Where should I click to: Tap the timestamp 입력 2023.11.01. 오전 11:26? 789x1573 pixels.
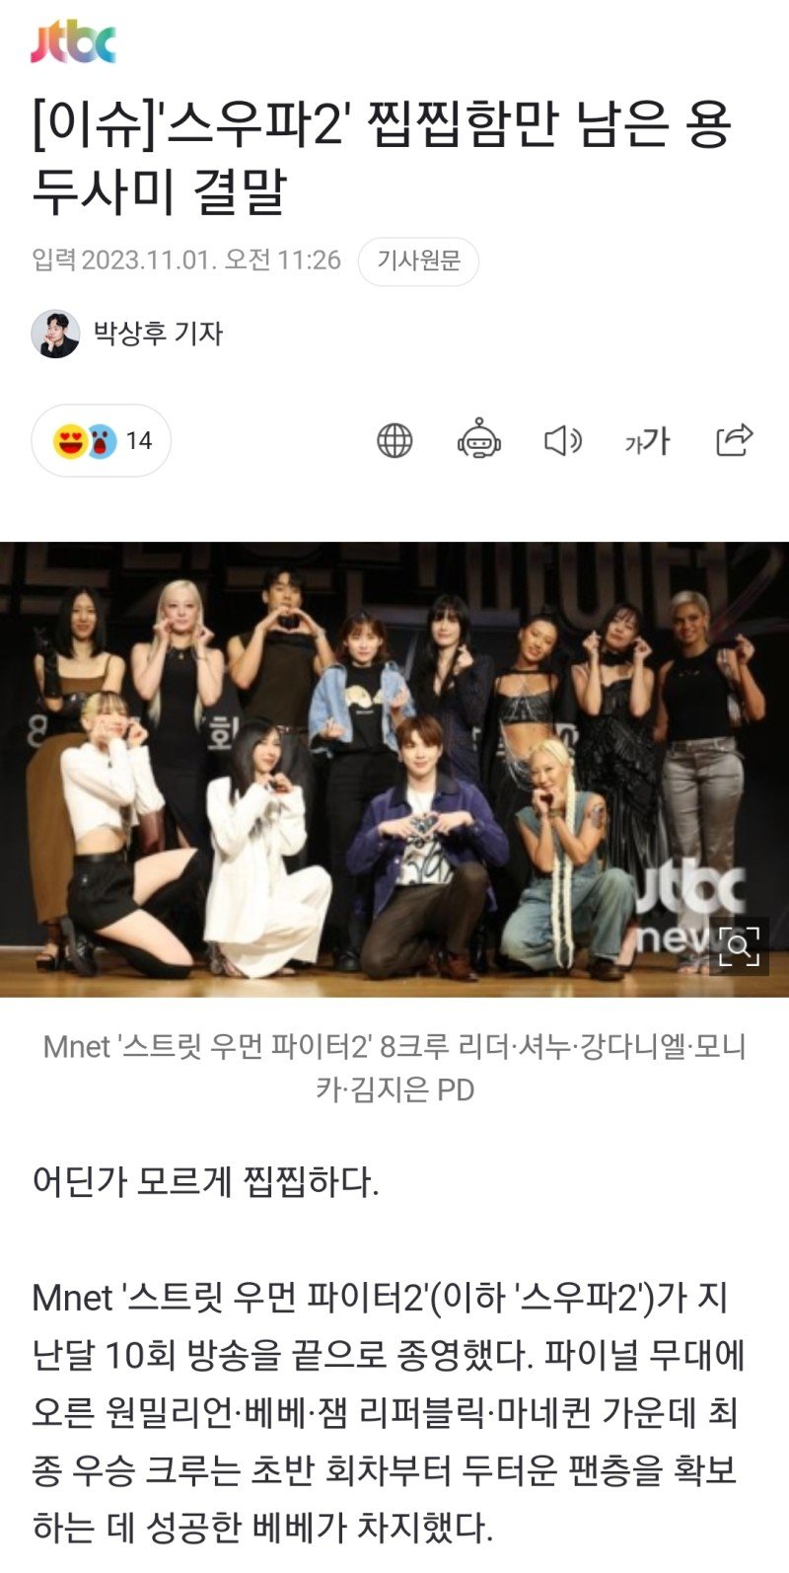[186, 261]
